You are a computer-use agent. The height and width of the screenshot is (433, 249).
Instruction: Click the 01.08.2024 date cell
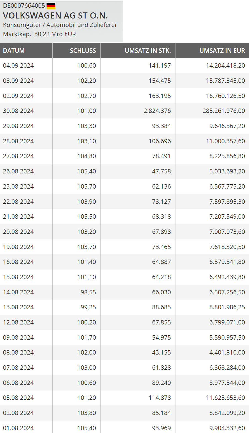[18, 428]
